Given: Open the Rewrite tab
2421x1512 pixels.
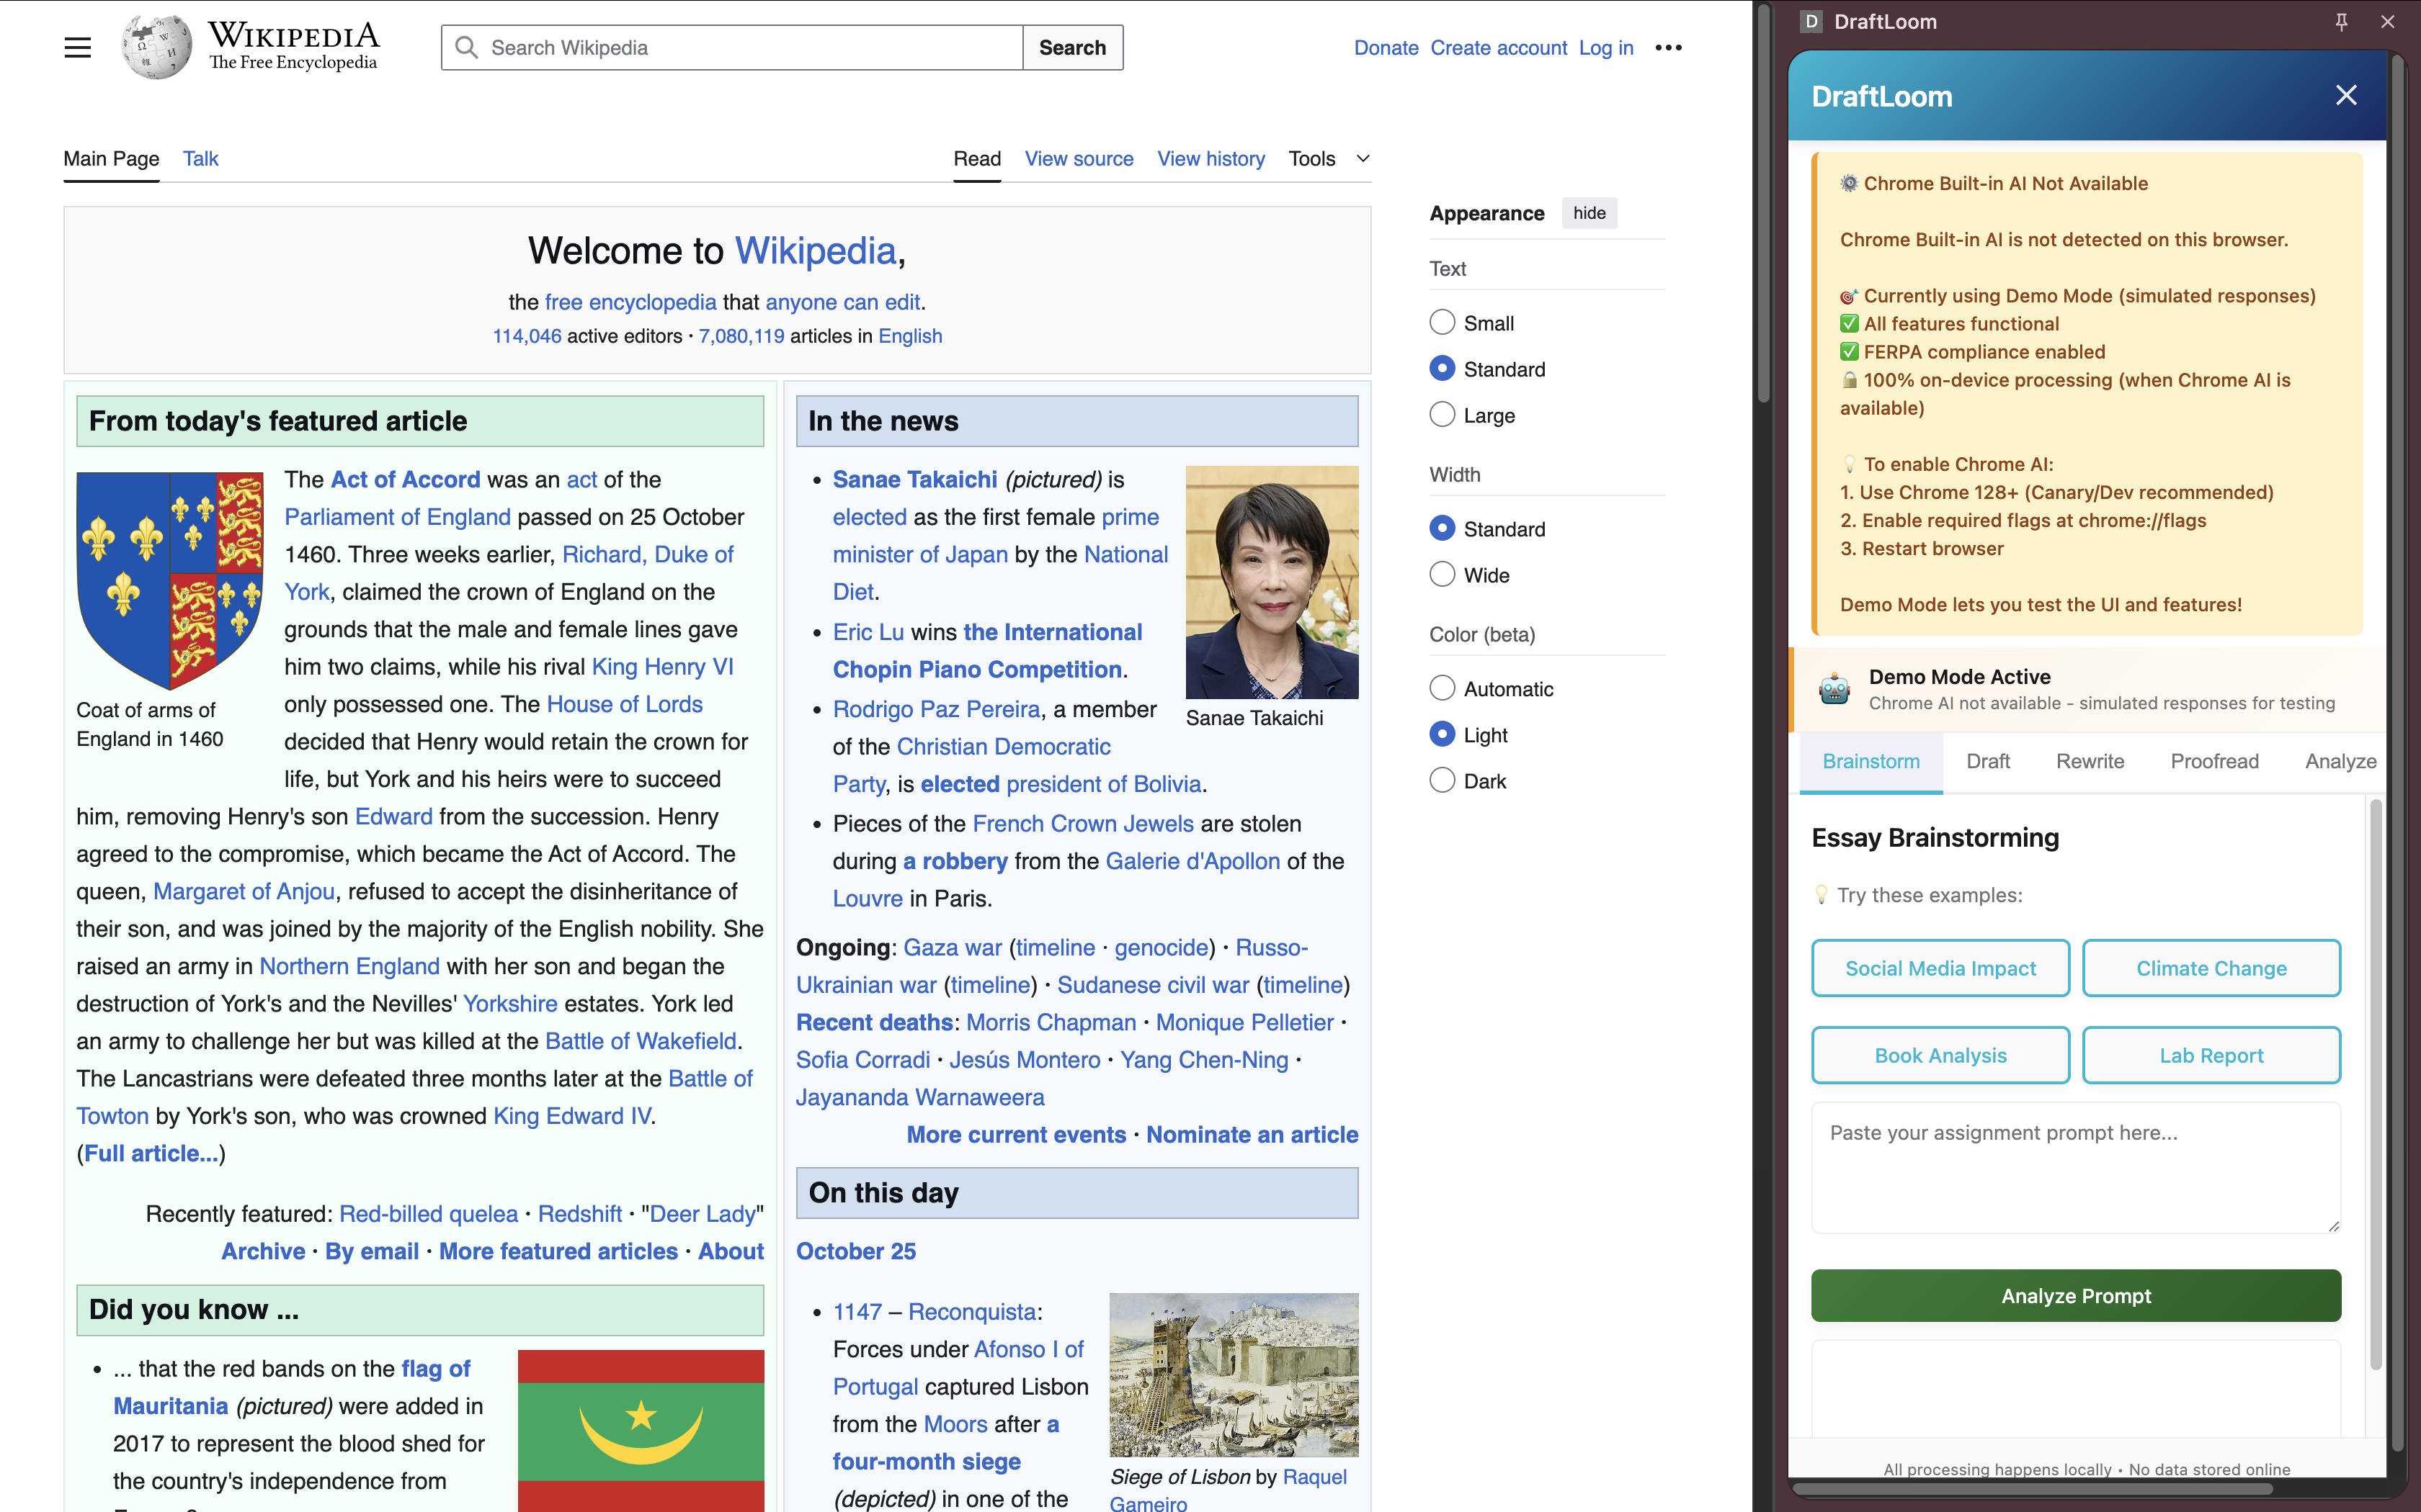Looking at the screenshot, I should pos(2090,761).
